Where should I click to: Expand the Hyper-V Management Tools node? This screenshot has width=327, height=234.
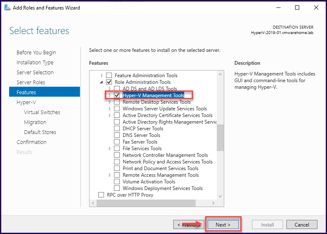(x=110, y=95)
